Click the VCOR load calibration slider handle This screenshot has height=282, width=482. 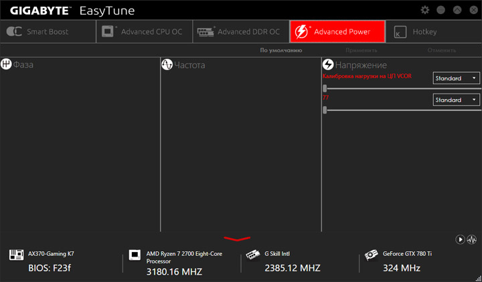[325, 88]
